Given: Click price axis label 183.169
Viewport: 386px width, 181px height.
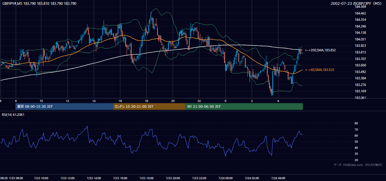Looking at the screenshot, I should pyautogui.click(x=360, y=91).
